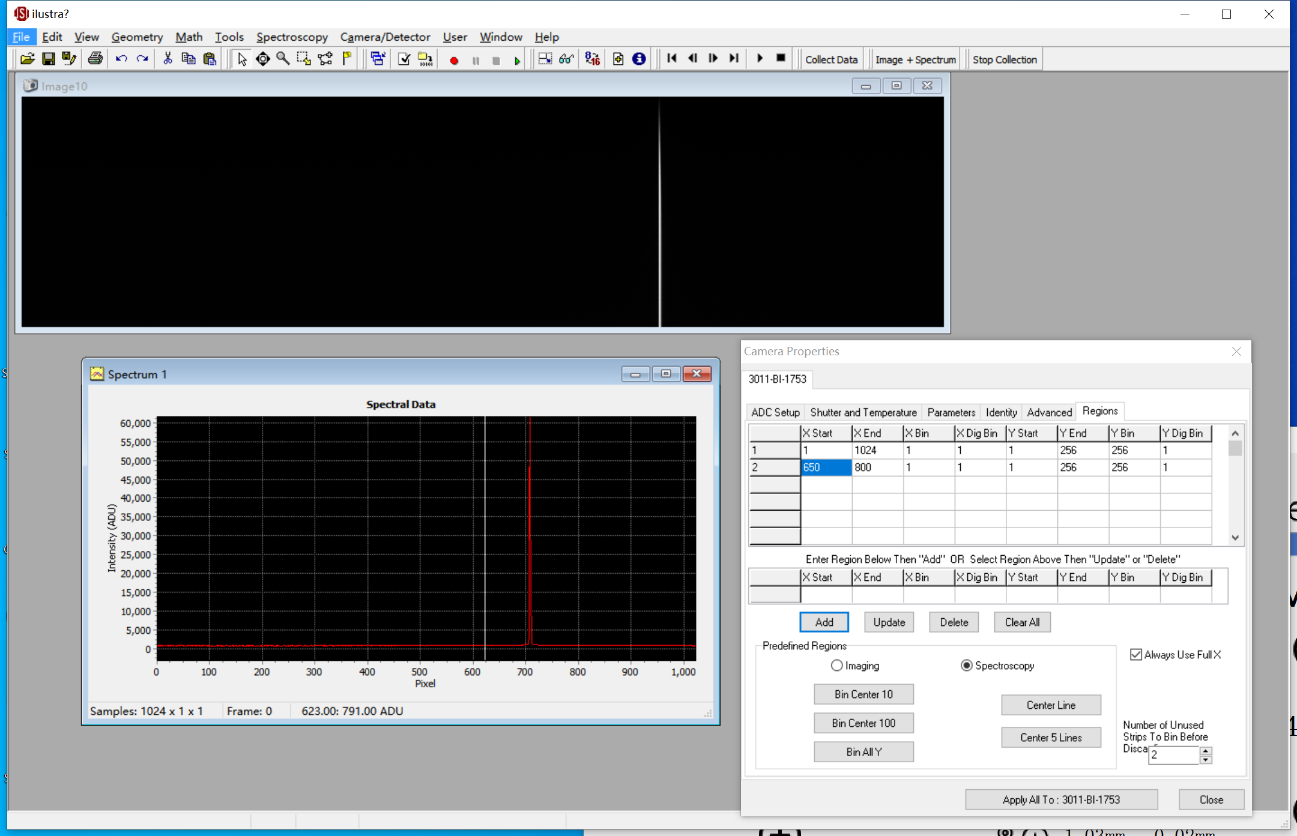This screenshot has width=1297, height=836.
Task: Add a new camera region
Action: point(823,622)
